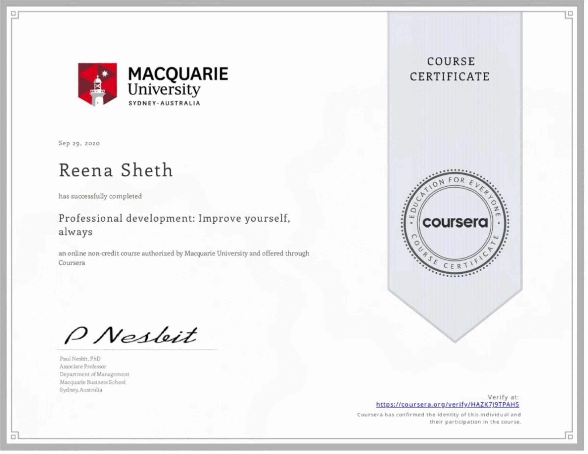This screenshot has height=454, width=588.
Task: Click the 'has successfully completed' text
Action: coord(100,196)
